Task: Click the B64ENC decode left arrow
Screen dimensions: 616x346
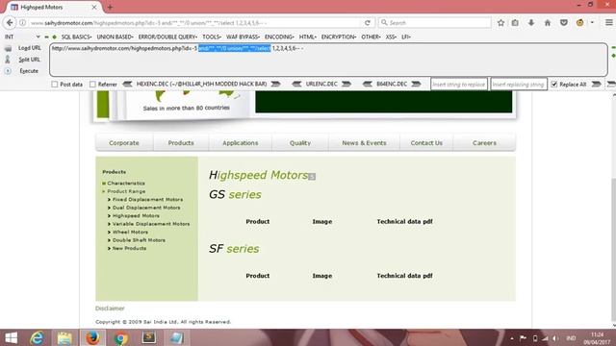Action: 368,84
